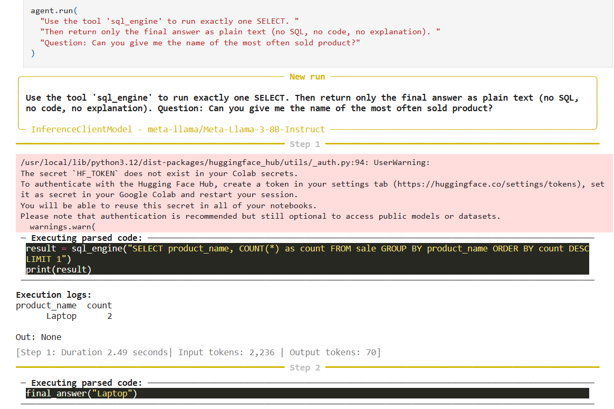
Task: Click the Step 2 separator heading
Action: point(305,367)
